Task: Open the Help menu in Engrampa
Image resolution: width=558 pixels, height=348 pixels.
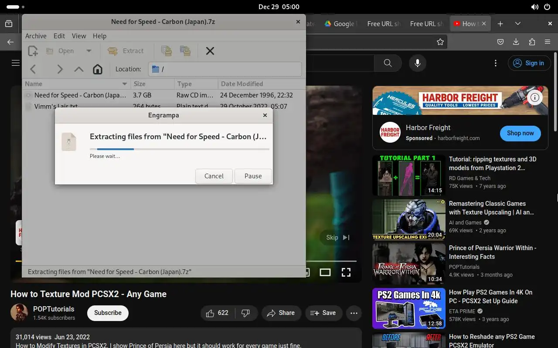Action: pos(99,36)
